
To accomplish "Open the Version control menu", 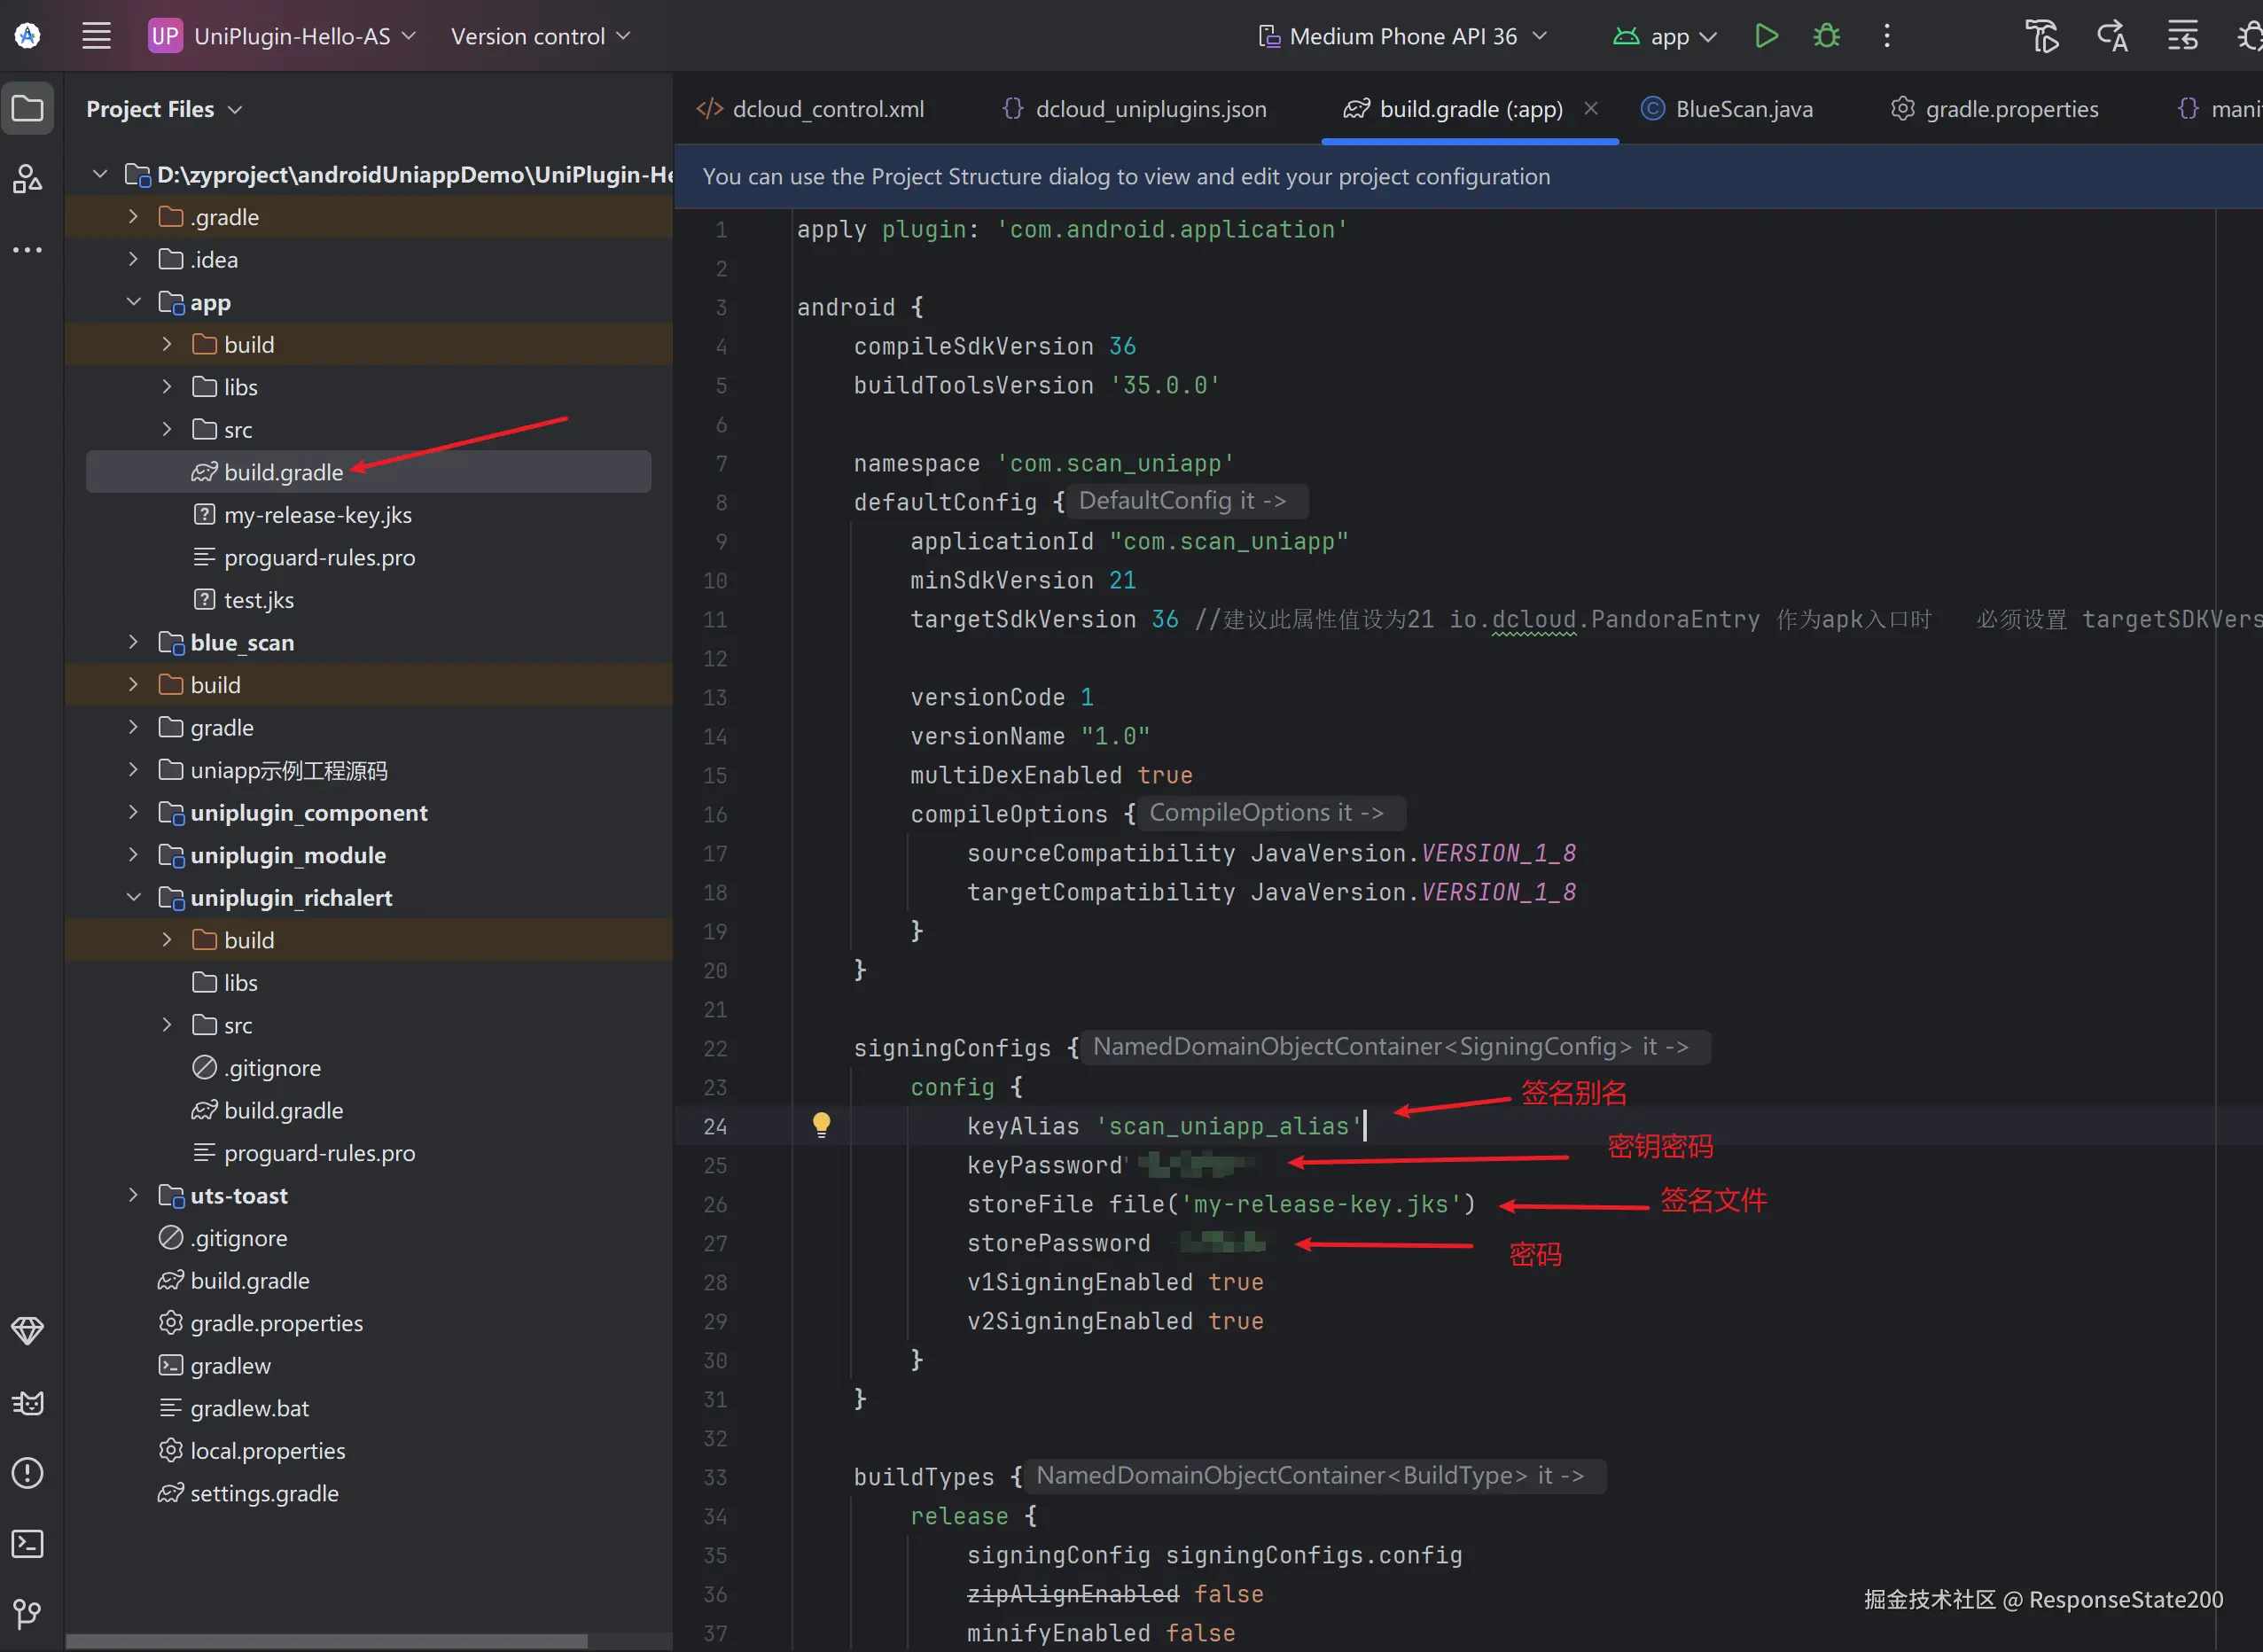I will pyautogui.click(x=540, y=36).
